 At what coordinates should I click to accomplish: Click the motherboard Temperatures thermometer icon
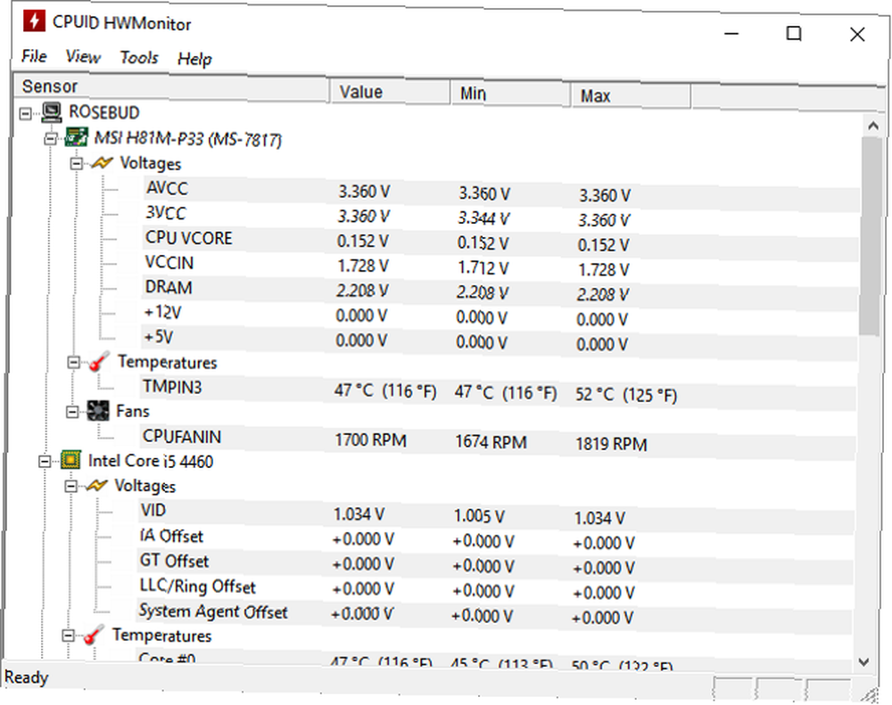[x=98, y=362]
